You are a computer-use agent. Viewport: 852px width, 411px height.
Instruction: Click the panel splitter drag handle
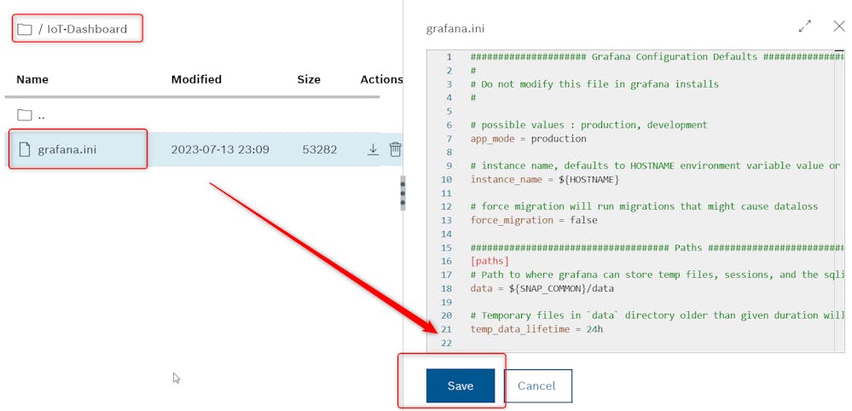tap(403, 194)
